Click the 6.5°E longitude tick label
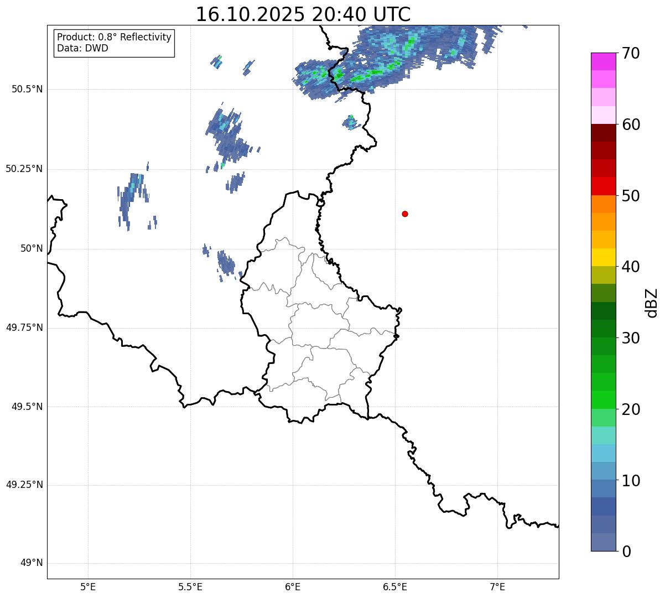Viewport: 665px width, 598px height. pos(395,586)
